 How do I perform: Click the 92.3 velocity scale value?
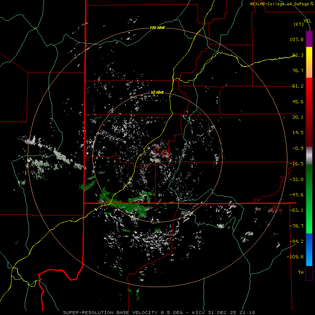[x=298, y=55]
